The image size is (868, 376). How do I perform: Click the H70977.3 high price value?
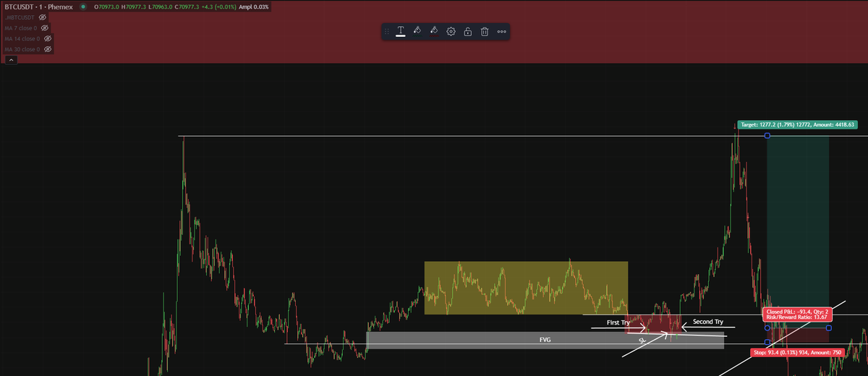pyautogui.click(x=133, y=7)
